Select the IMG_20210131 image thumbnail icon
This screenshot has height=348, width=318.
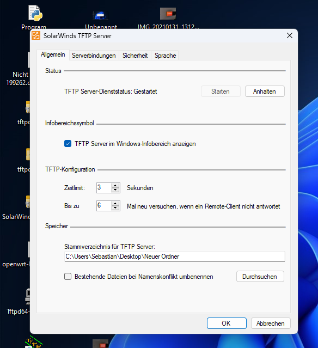168,14
